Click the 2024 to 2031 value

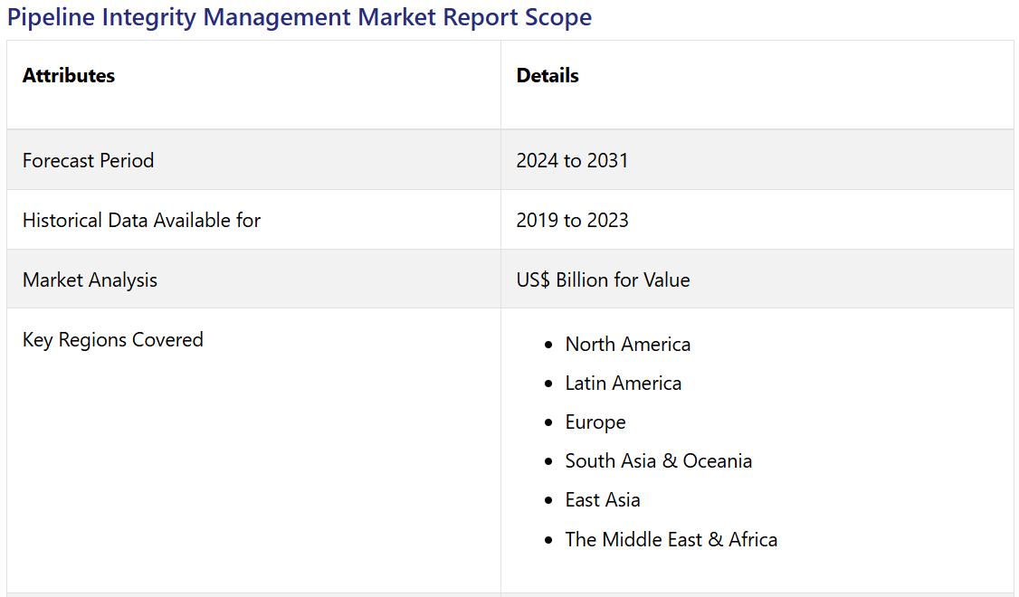tap(572, 160)
